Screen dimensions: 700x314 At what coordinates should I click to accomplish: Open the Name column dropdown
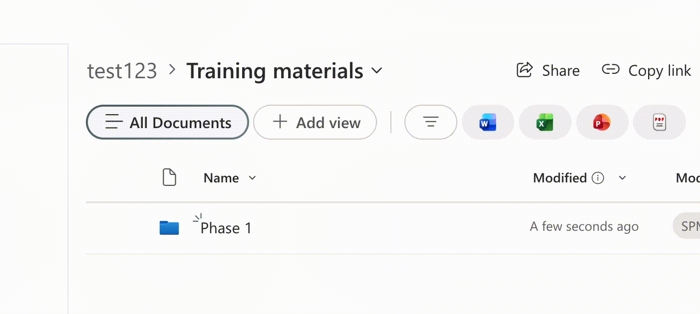[x=252, y=178]
